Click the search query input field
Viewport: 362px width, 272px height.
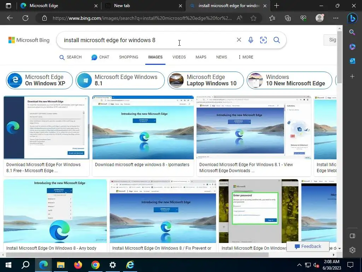tap(148, 40)
